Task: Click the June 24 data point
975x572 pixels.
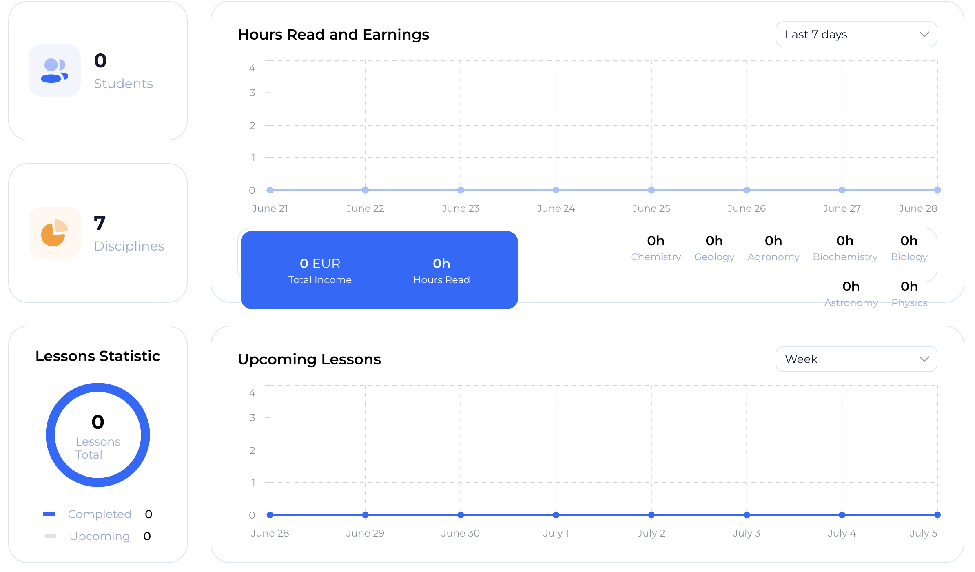Action: [556, 190]
